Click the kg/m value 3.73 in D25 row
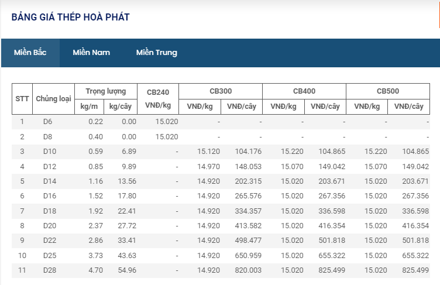 [96, 256]
